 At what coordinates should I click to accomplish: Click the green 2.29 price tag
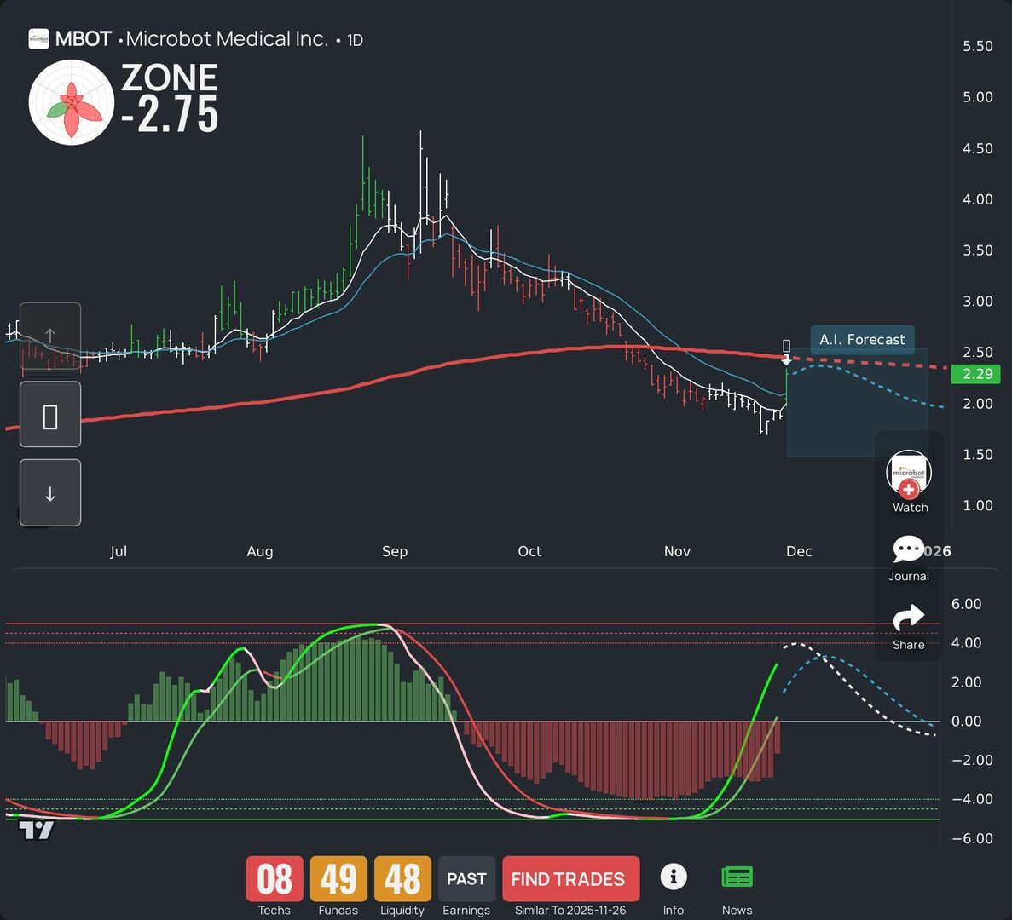point(975,374)
